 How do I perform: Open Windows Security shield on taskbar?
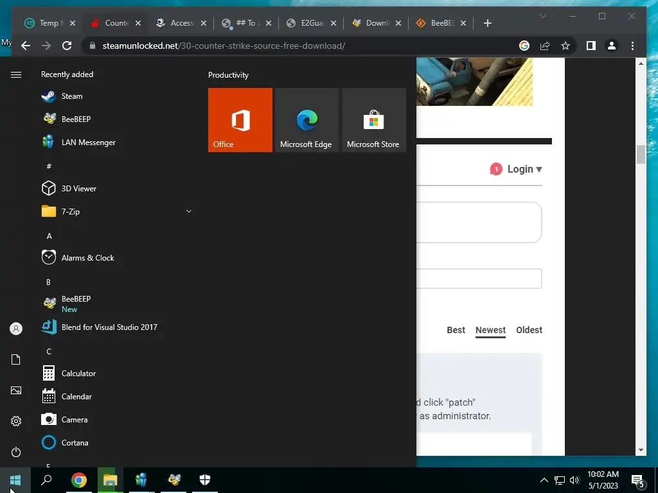click(205, 480)
